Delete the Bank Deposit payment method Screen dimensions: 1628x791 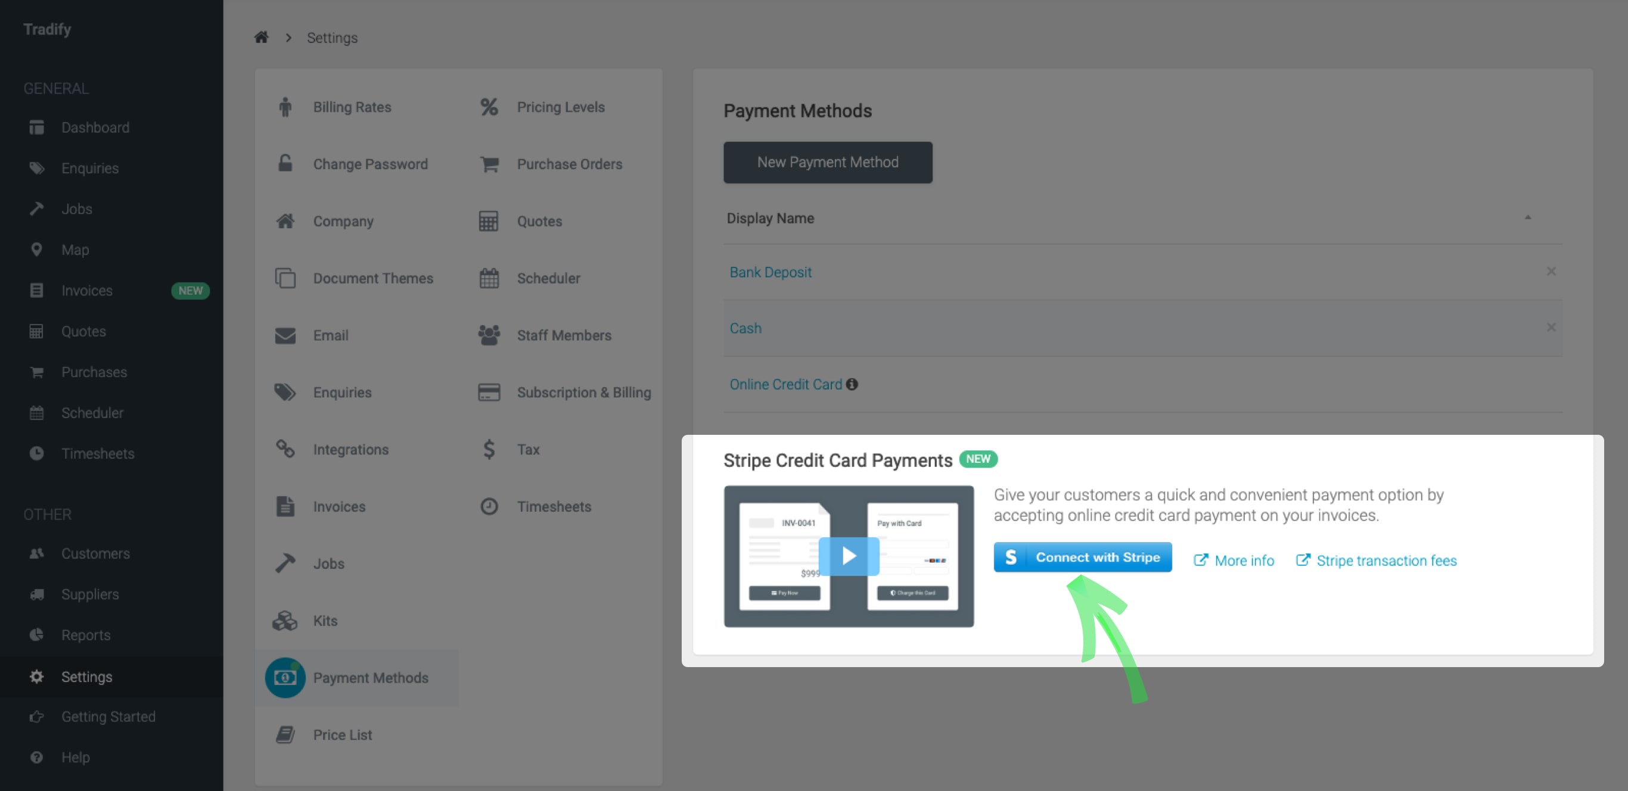1551,272
